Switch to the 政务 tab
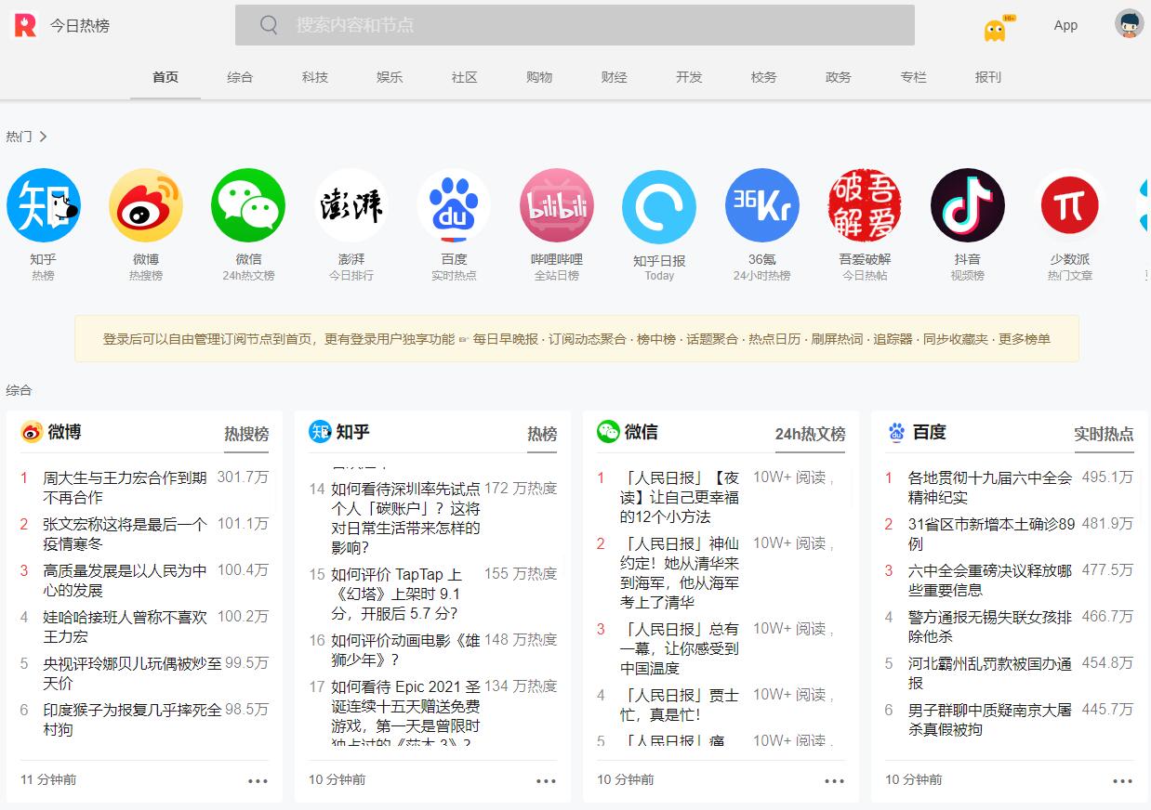The width and height of the screenshot is (1151, 810). point(839,77)
